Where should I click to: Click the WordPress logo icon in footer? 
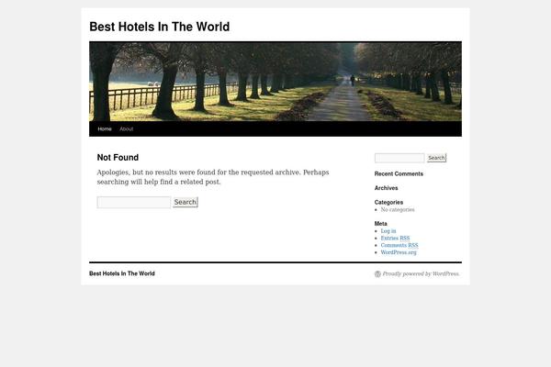click(377, 274)
